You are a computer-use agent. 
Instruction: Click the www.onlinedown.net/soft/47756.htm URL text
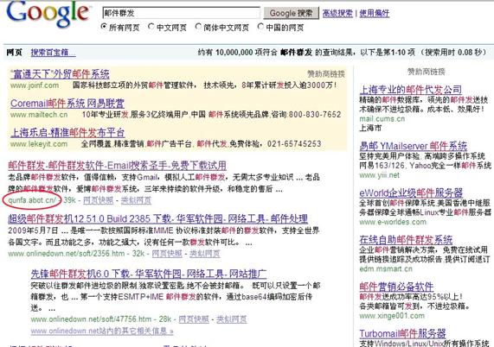click(x=91, y=319)
